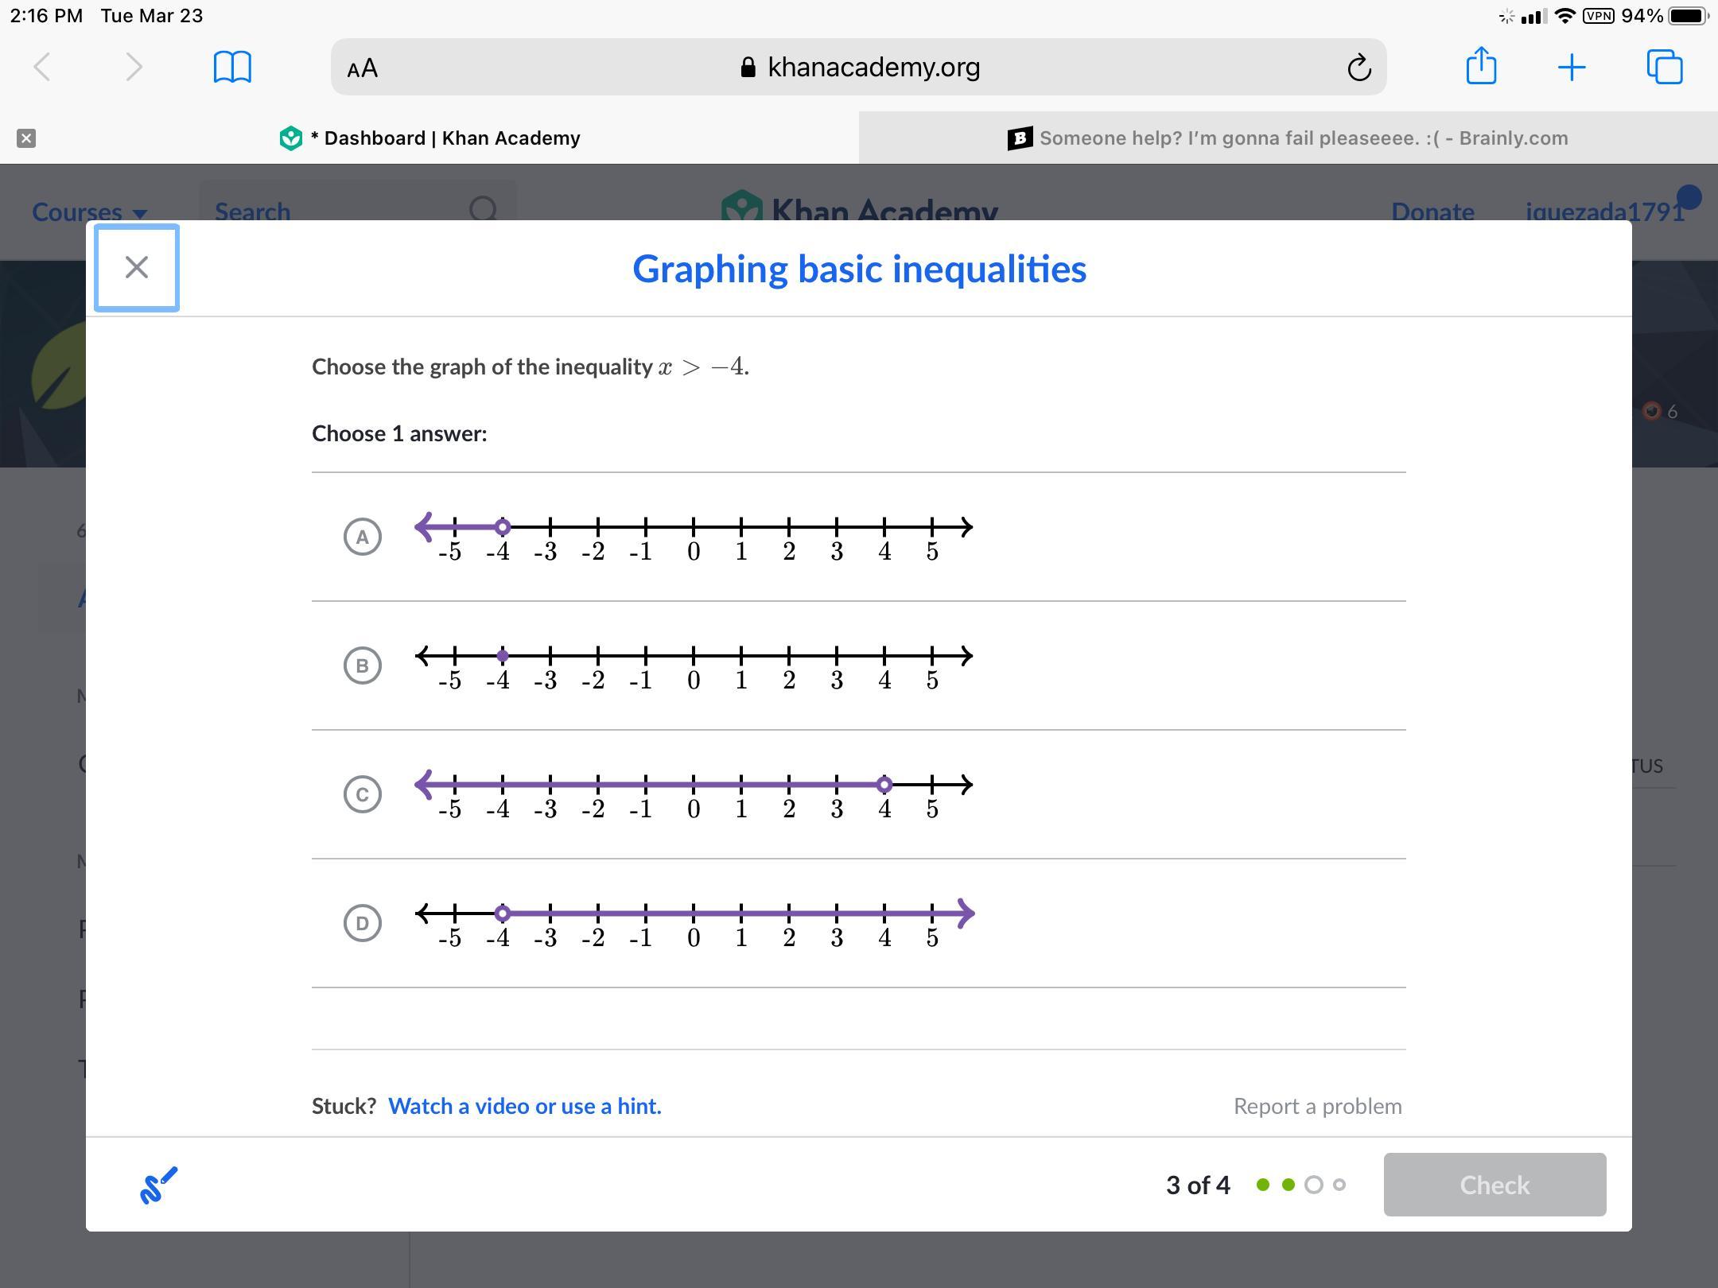1718x1288 pixels.
Task: Pick answer option C
Action: (x=363, y=794)
